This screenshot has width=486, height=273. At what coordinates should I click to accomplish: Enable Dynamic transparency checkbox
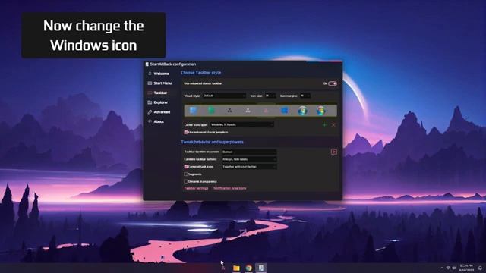click(x=186, y=181)
